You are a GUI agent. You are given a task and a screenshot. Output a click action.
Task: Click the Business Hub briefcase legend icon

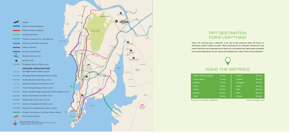[x=16, y=60]
